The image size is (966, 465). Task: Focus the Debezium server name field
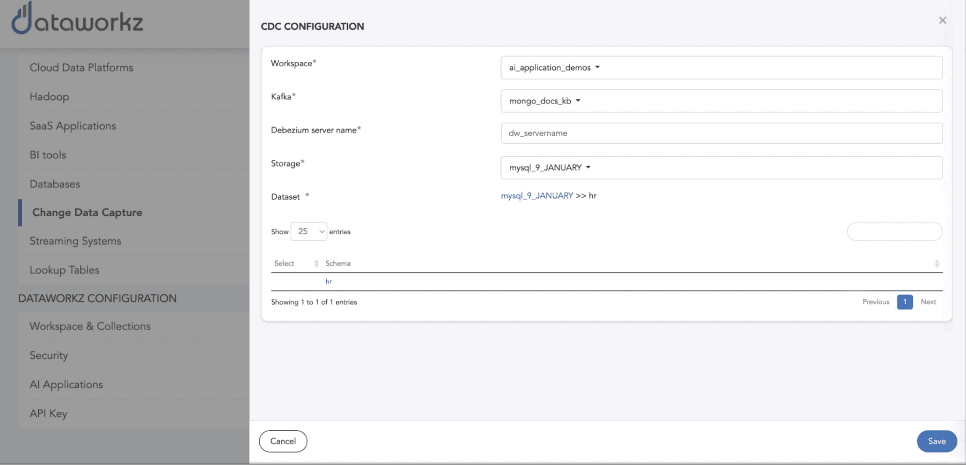coord(721,133)
